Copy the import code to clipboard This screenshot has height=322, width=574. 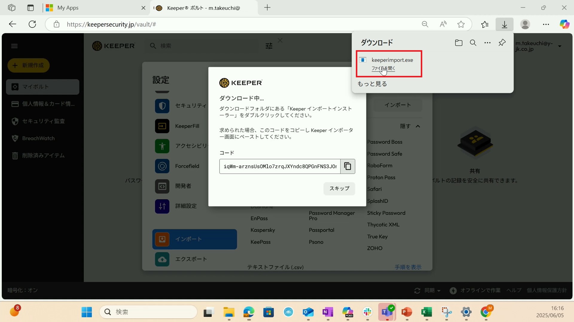[x=347, y=166]
